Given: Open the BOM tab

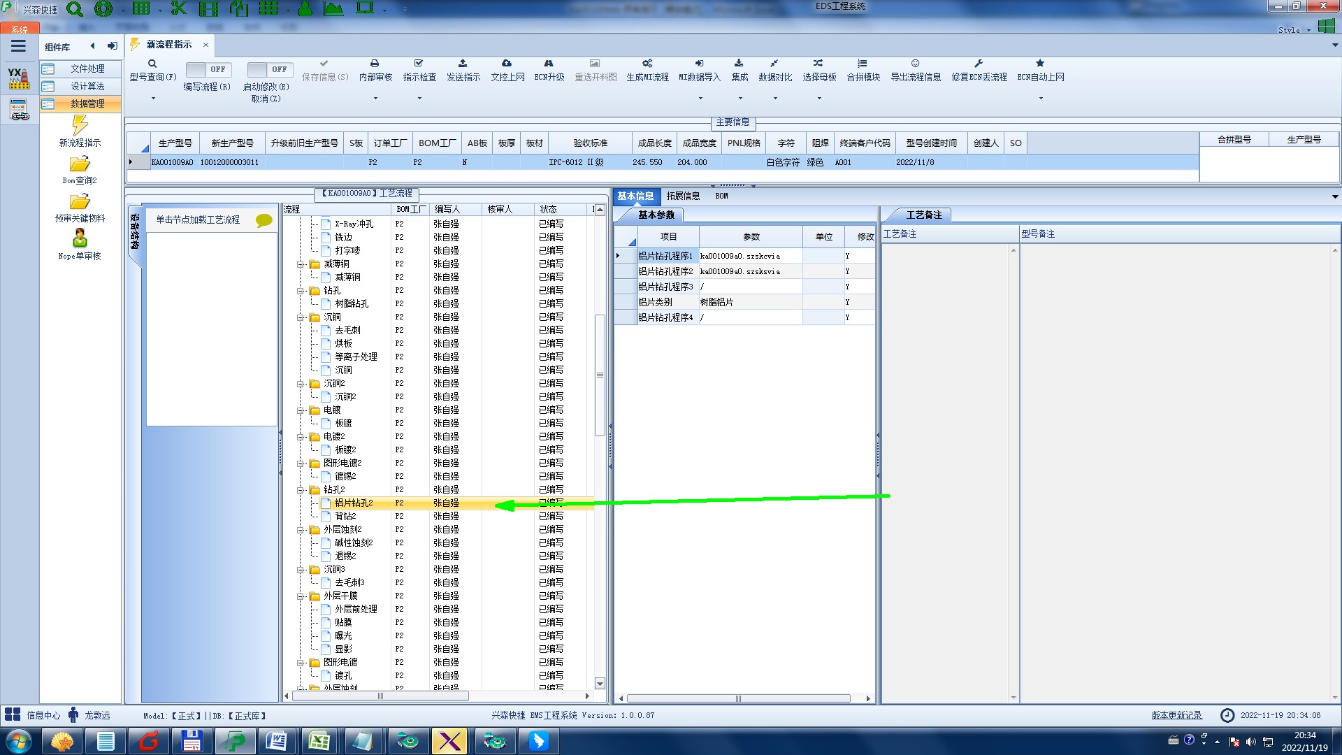Looking at the screenshot, I should [721, 196].
